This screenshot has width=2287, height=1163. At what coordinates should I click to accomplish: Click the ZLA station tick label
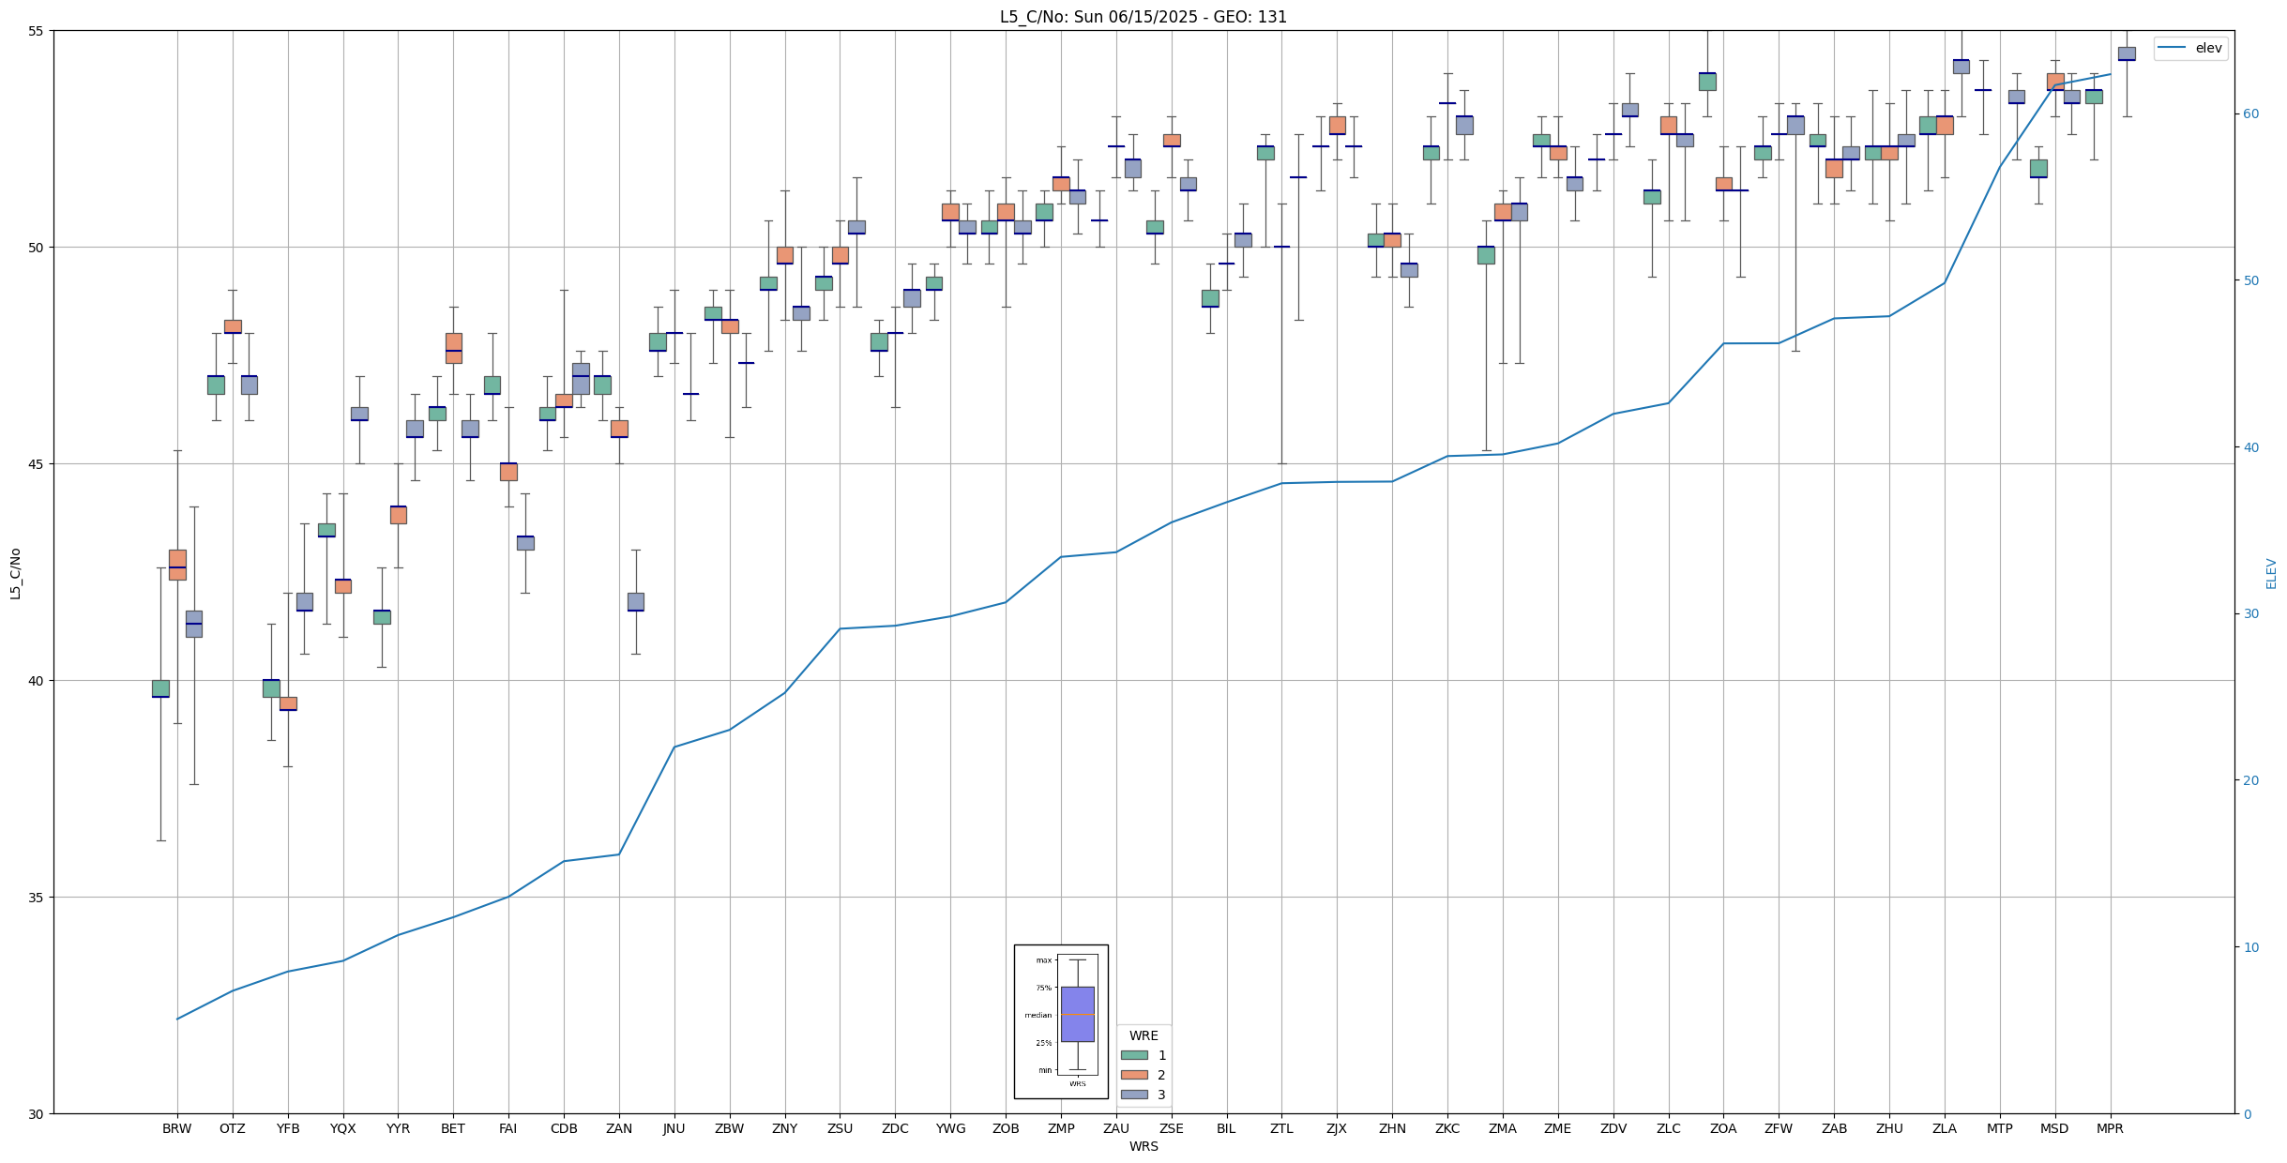[1945, 1128]
